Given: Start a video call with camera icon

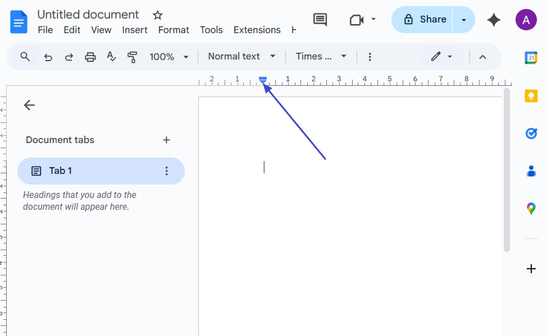Looking at the screenshot, I should pyautogui.click(x=356, y=20).
